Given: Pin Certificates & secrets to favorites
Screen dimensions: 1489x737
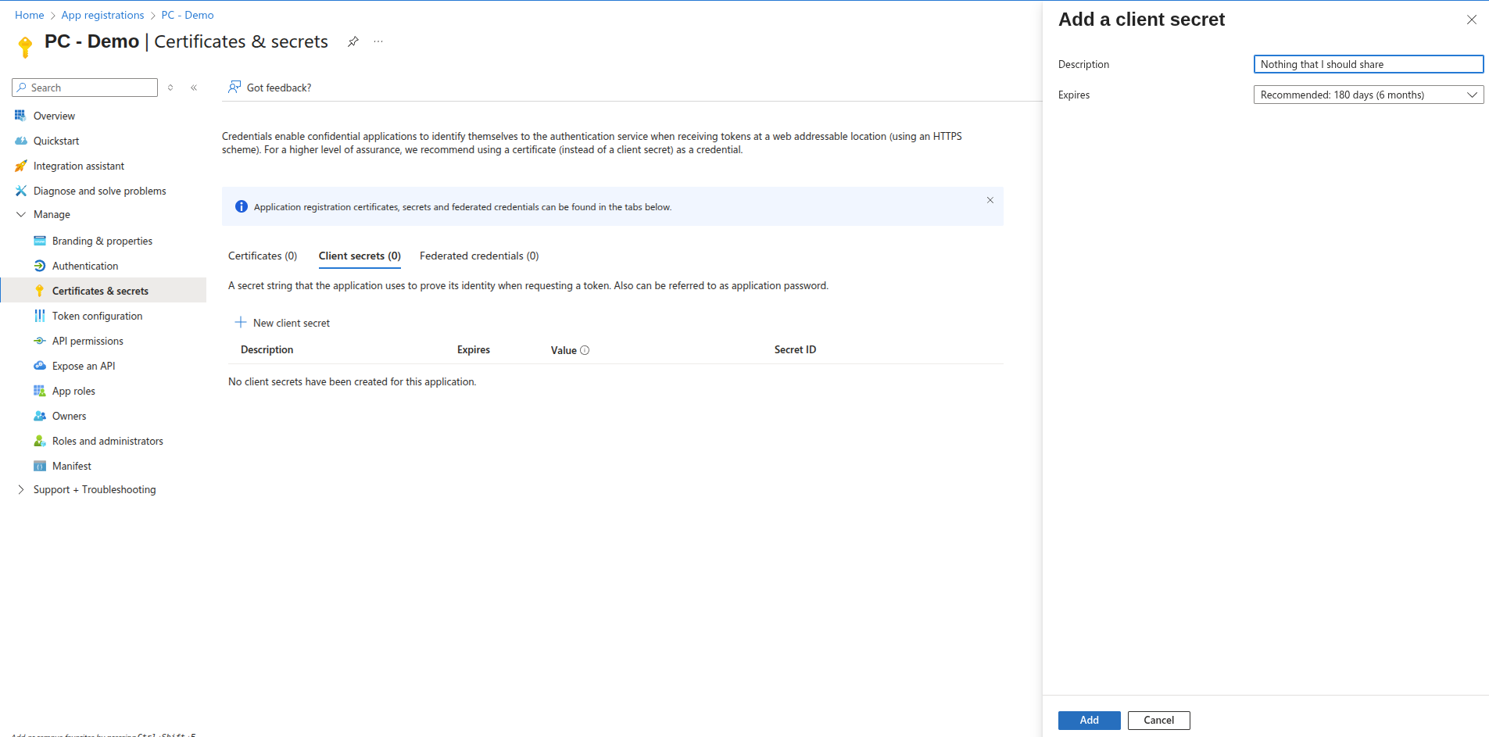Looking at the screenshot, I should (353, 41).
